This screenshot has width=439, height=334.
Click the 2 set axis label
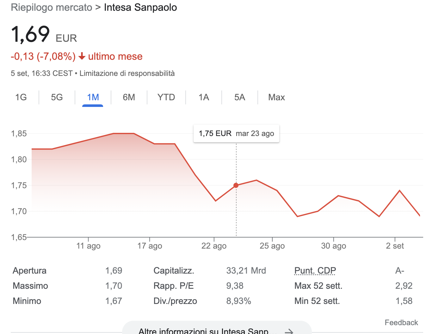point(395,246)
